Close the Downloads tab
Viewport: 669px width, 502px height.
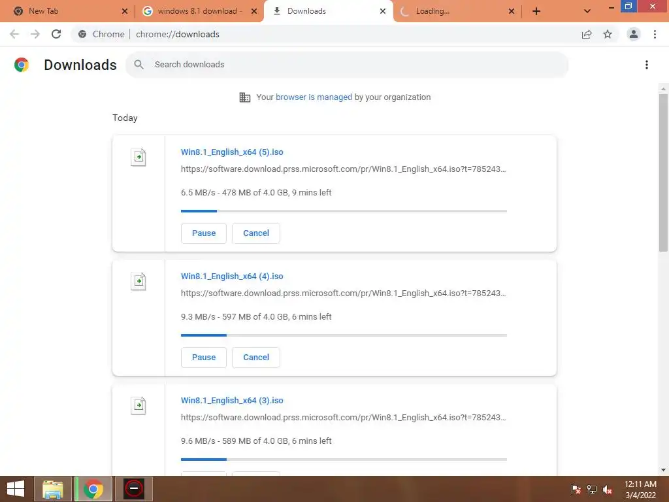click(x=383, y=11)
